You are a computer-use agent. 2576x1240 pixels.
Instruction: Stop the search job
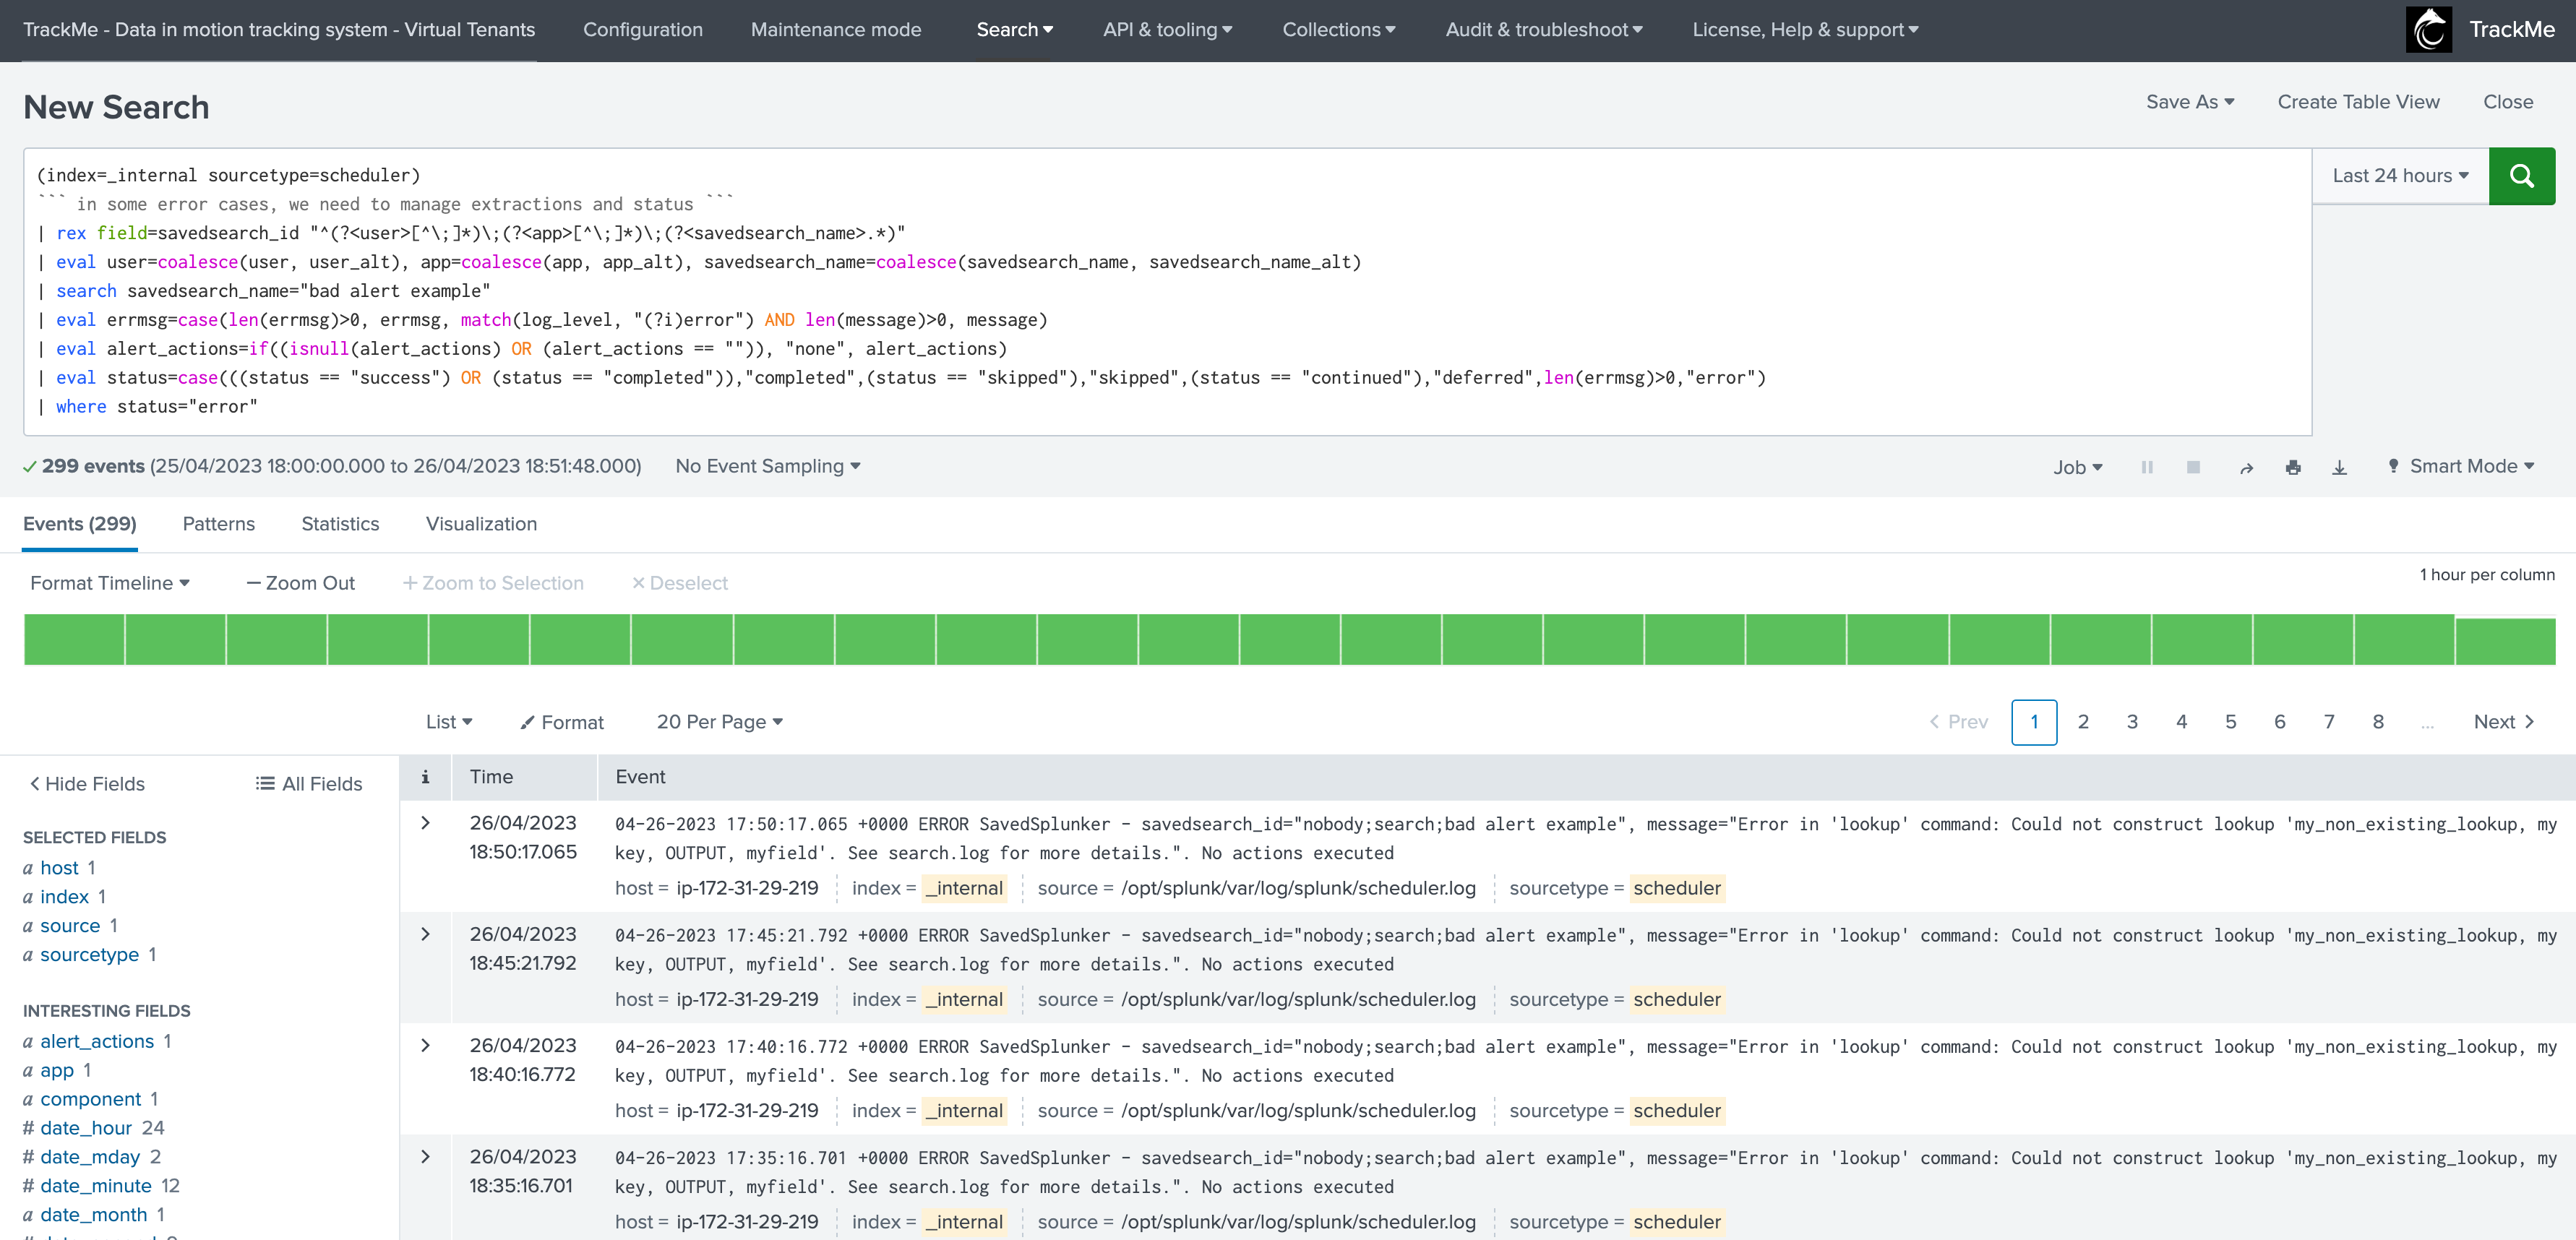tap(2193, 467)
